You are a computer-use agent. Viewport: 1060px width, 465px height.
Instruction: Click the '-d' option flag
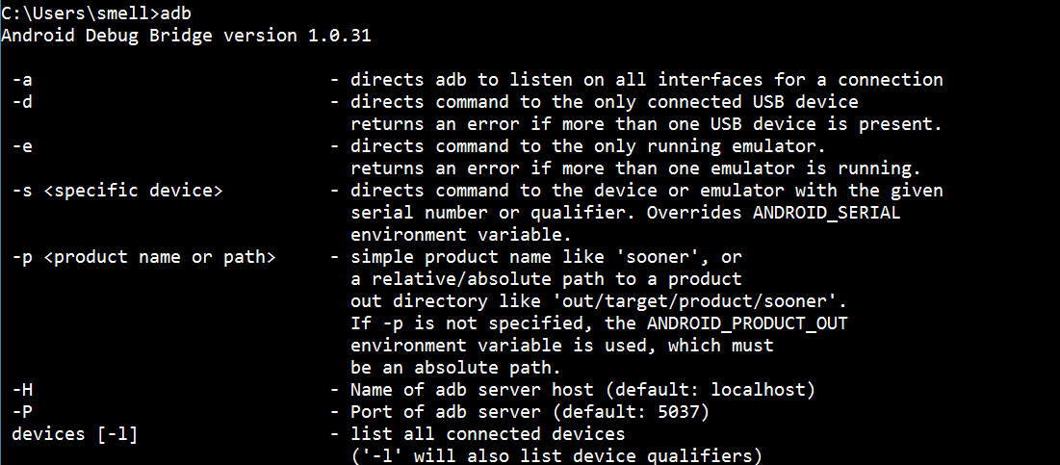coord(21,102)
